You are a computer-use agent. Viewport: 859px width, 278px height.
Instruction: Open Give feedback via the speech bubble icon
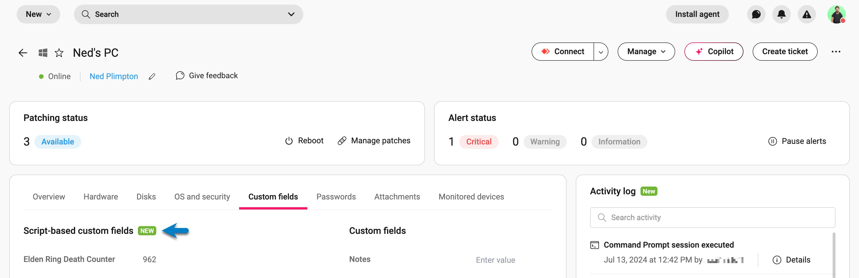[180, 76]
